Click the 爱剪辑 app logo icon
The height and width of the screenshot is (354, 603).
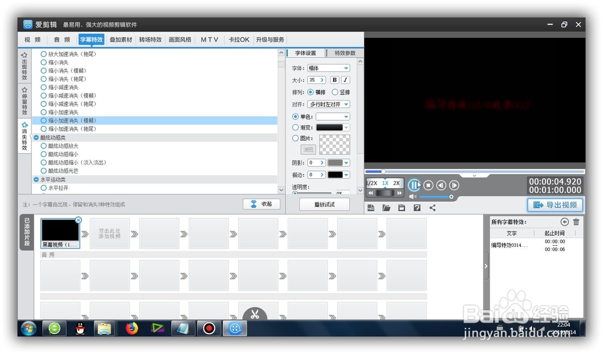pyautogui.click(x=28, y=25)
